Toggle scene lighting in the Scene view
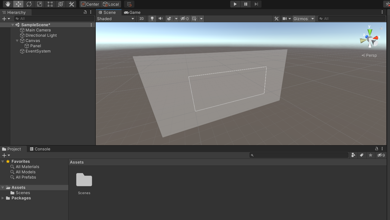Viewport: 390px width, 220px height. tap(152, 18)
